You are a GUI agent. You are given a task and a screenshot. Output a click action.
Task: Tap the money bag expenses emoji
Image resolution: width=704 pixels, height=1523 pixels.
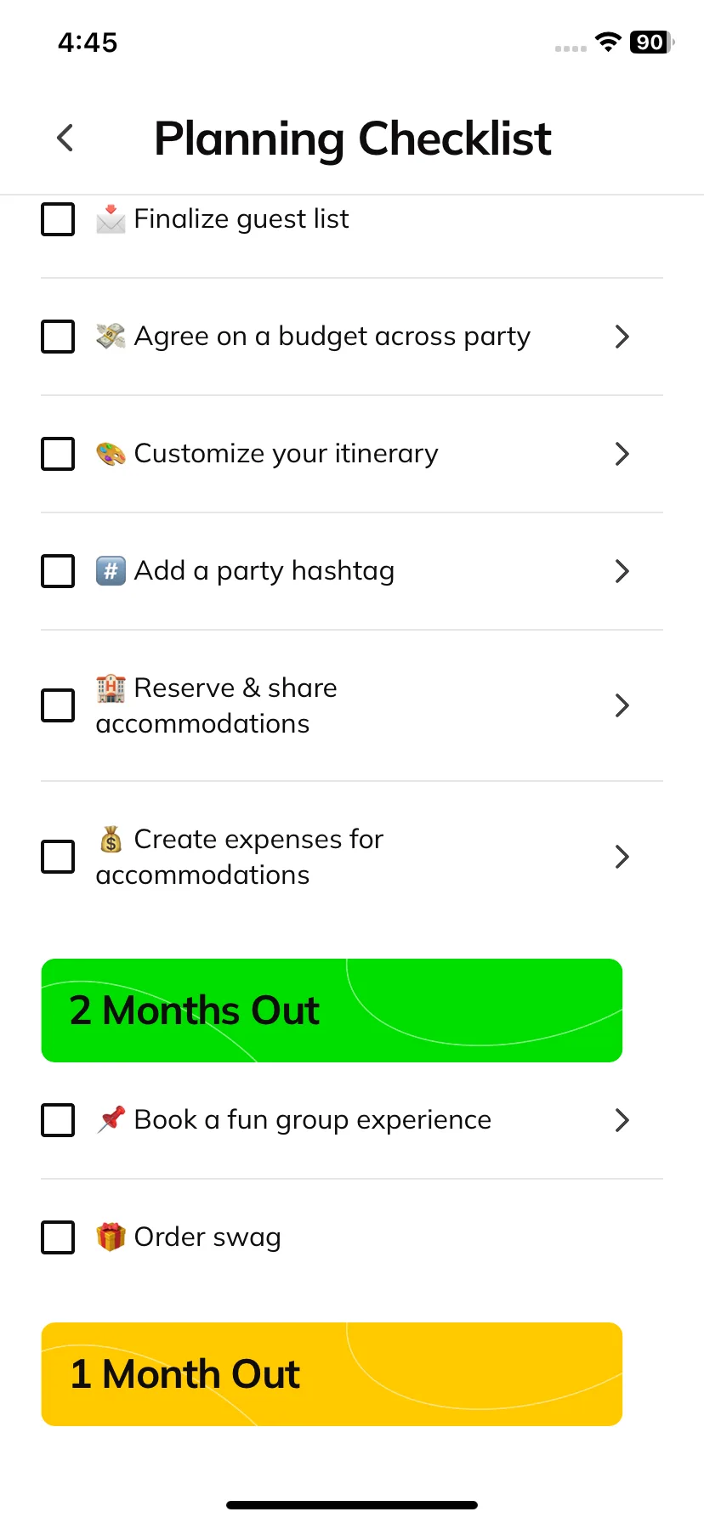111,840
